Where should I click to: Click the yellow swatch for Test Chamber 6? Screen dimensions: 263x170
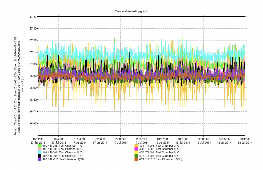pyautogui.click(x=136, y=152)
